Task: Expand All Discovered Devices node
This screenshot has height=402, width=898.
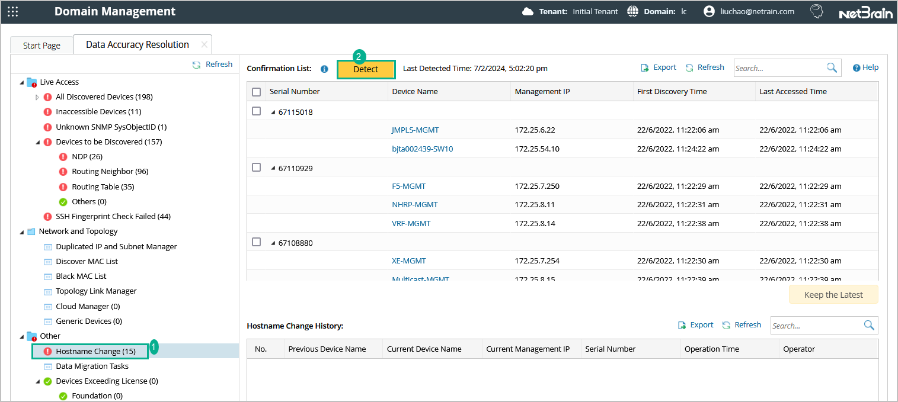Action: 37,97
